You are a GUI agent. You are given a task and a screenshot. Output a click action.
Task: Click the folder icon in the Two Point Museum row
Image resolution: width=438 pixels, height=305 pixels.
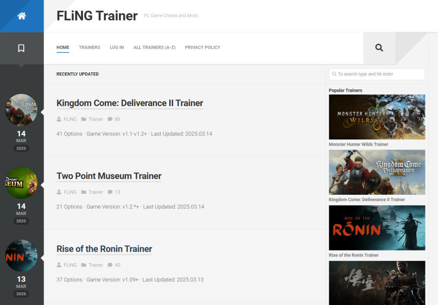point(83,192)
